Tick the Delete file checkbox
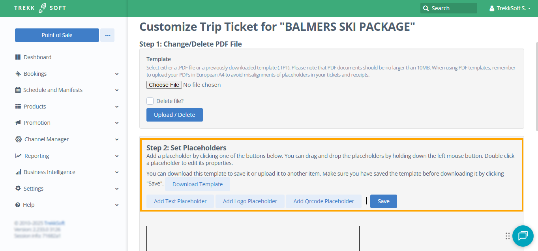Screen dimensions: 538x251 coord(150,101)
